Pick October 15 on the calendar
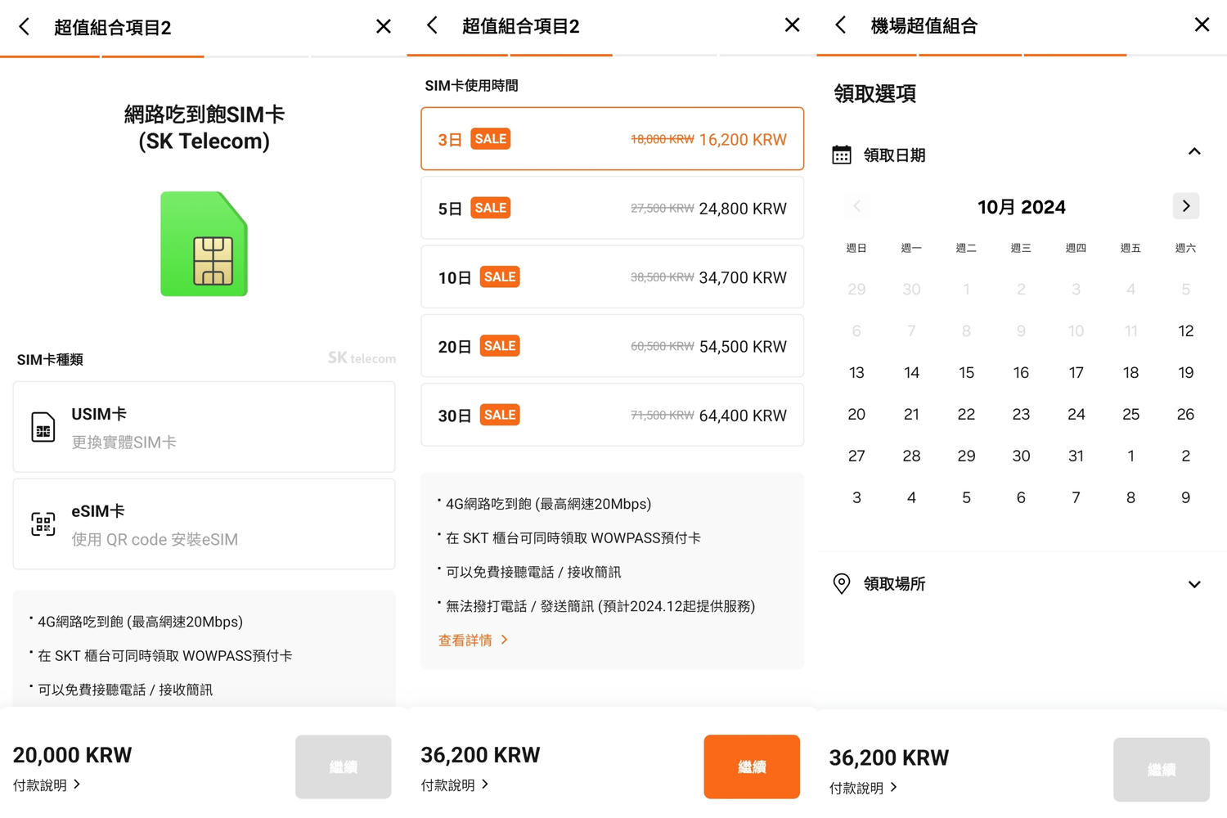 966,373
